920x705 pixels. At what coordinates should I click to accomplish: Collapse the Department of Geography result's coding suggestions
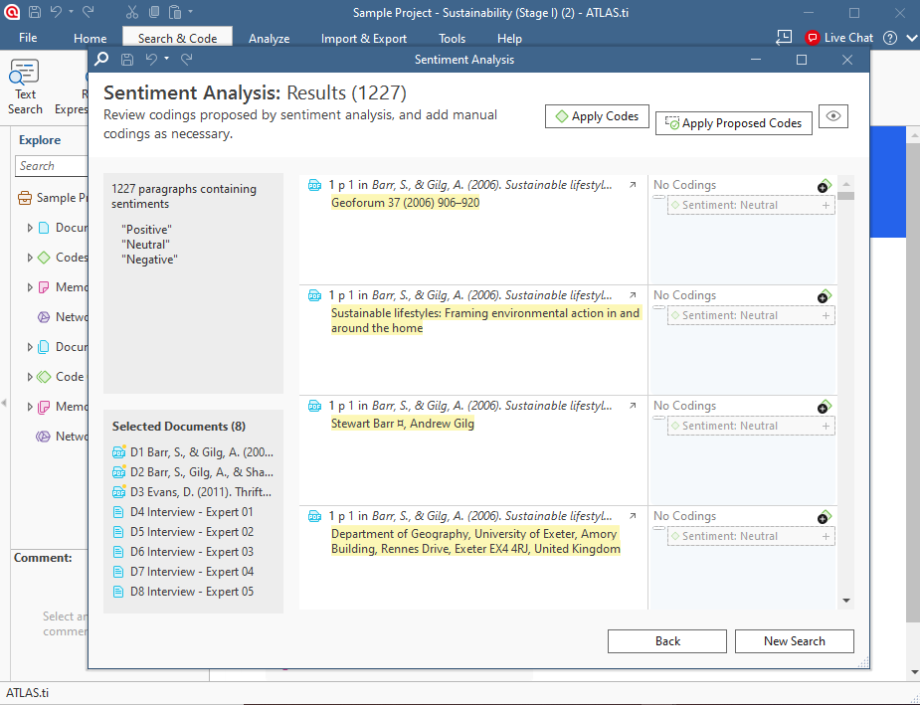[658, 528]
